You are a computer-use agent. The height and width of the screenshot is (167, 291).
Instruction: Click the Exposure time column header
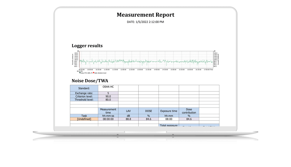point(169,111)
